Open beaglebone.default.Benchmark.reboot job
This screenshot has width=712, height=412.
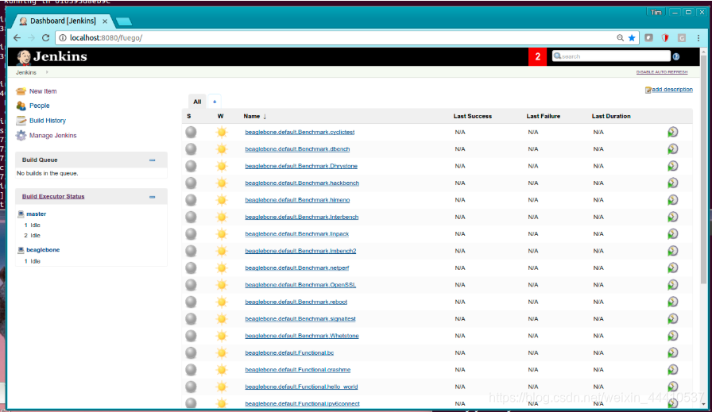point(296,302)
